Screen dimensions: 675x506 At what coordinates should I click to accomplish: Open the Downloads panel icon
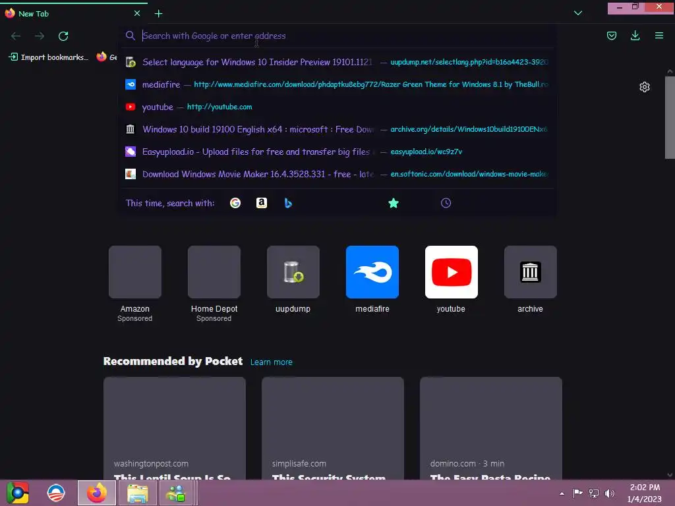pyautogui.click(x=635, y=36)
